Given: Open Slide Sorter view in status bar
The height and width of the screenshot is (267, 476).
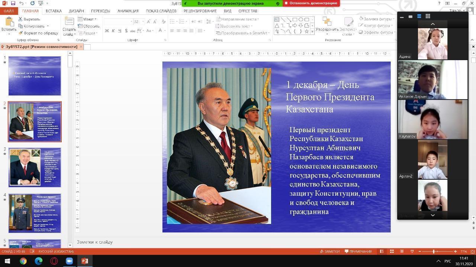Looking at the screenshot, I should click(392, 251).
